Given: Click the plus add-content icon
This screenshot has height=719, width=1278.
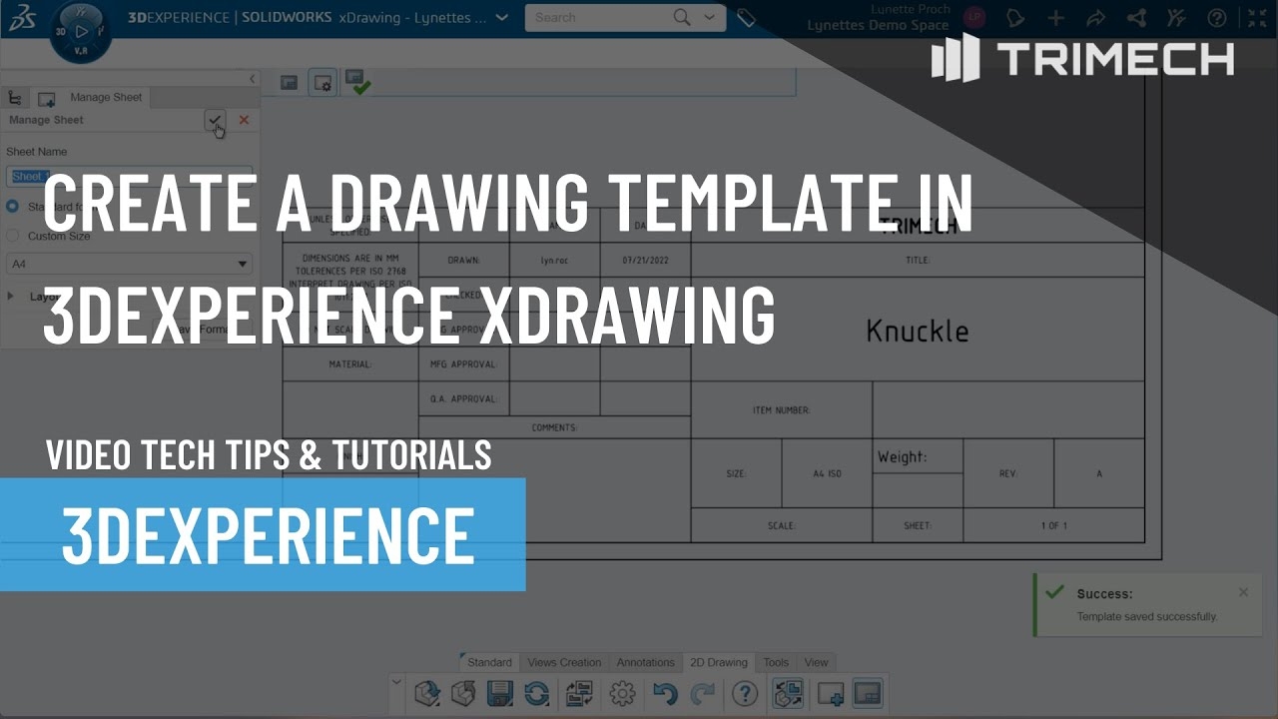Looking at the screenshot, I should (1055, 18).
